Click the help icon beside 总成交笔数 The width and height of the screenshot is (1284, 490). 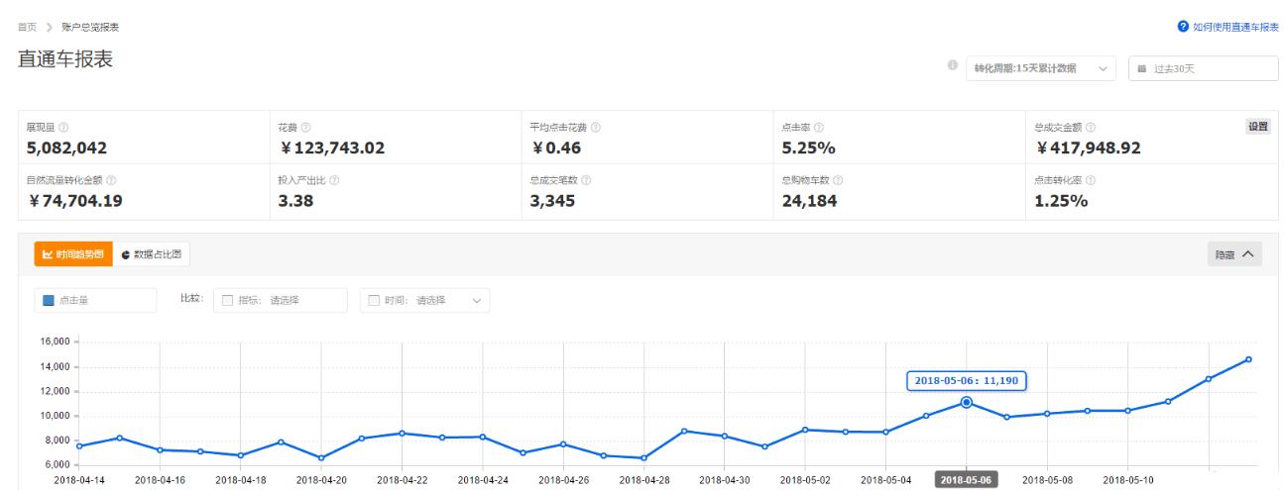point(586,180)
